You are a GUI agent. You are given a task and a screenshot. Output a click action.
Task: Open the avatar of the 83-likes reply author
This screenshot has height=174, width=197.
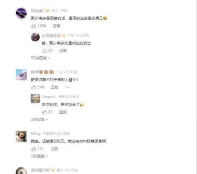(35, 98)
